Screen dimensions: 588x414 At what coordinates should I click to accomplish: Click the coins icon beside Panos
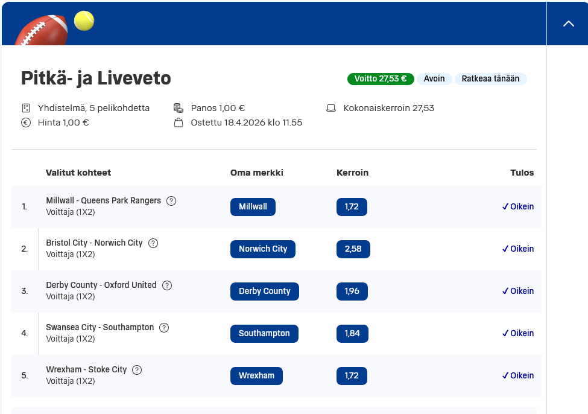pos(179,108)
